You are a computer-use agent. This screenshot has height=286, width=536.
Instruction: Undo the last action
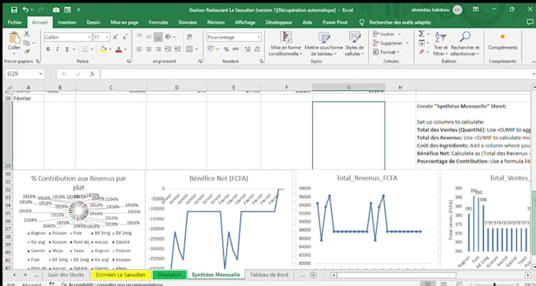click(26, 10)
